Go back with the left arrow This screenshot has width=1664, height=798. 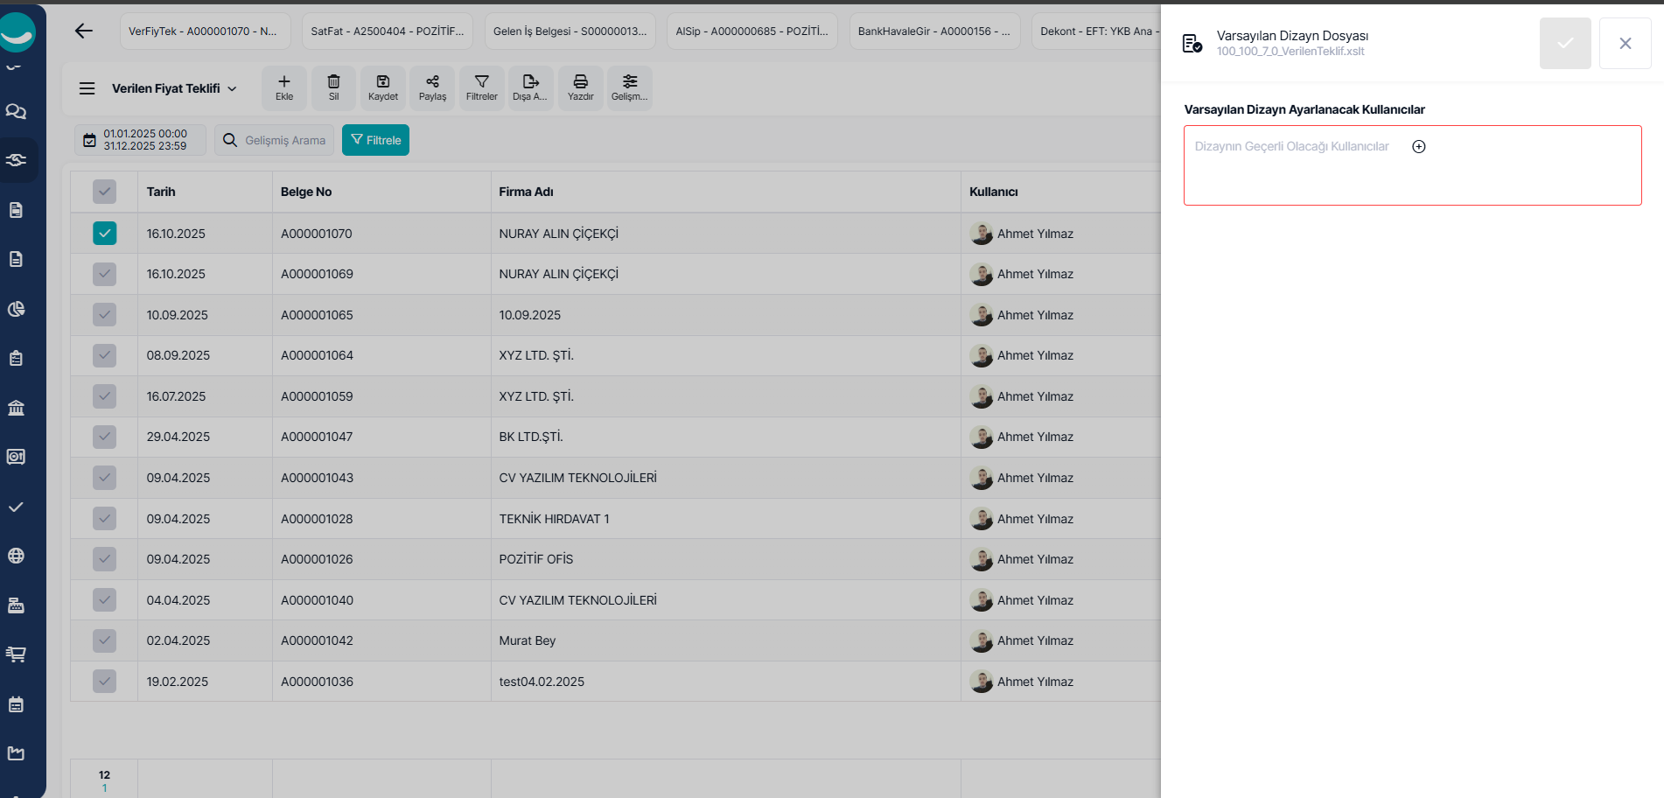[84, 31]
